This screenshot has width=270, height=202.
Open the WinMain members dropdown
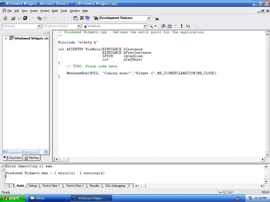click(x=145, y=26)
